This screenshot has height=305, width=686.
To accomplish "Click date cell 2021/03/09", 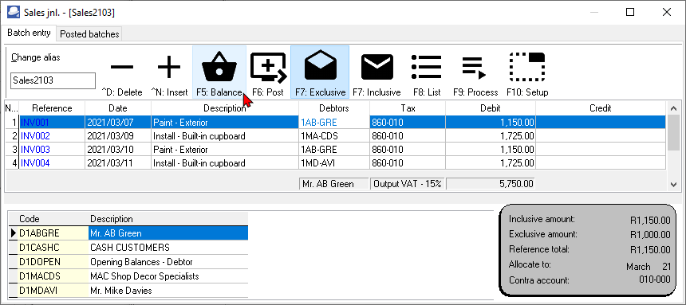I will [118, 136].
